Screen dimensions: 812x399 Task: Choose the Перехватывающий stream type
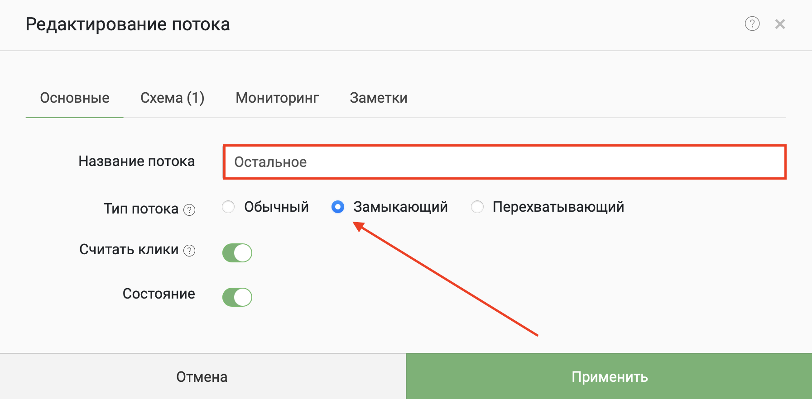coord(477,207)
